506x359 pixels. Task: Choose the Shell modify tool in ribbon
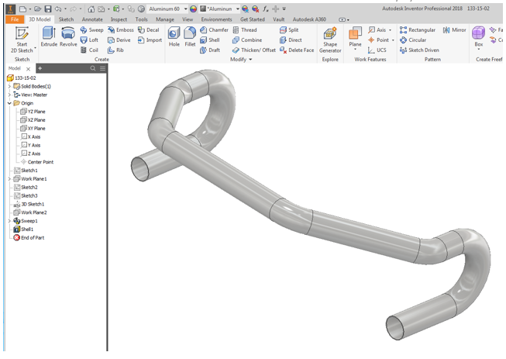210,40
